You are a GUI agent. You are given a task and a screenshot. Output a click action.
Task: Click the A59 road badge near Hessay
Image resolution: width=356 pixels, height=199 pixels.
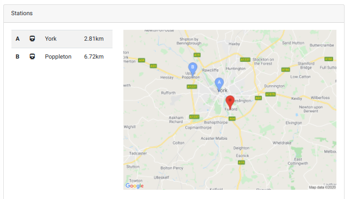click(x=153, y=66)
